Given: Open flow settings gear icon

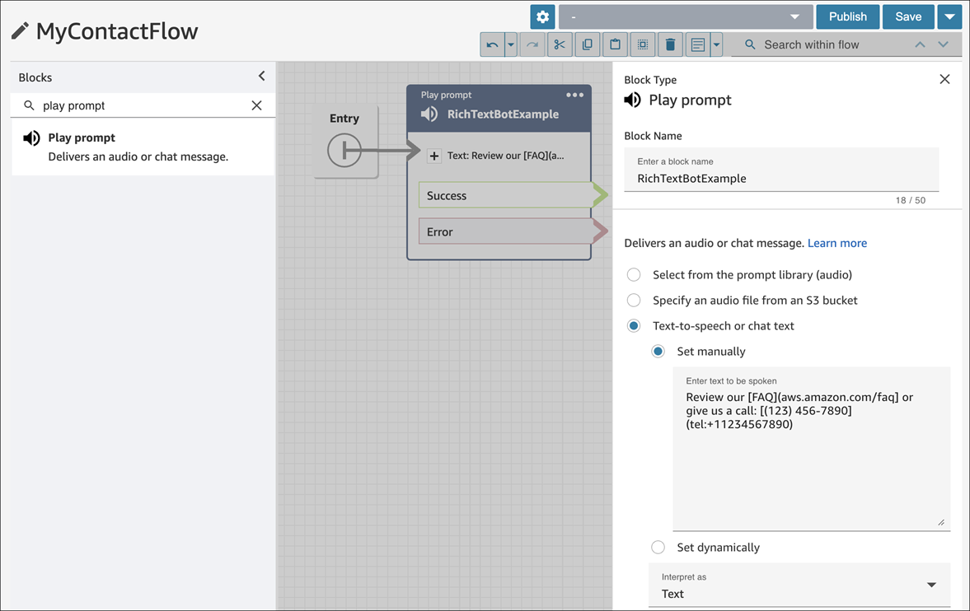Looking at the screenshot, I should pos(542,16).
